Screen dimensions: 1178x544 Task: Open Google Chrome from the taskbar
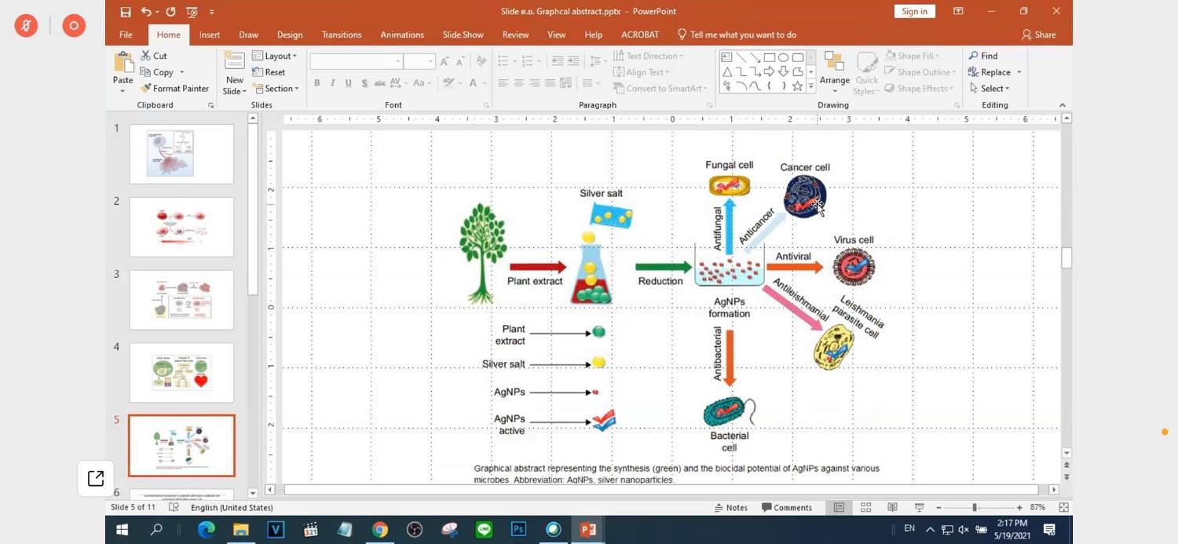click(x=379, y=530)
